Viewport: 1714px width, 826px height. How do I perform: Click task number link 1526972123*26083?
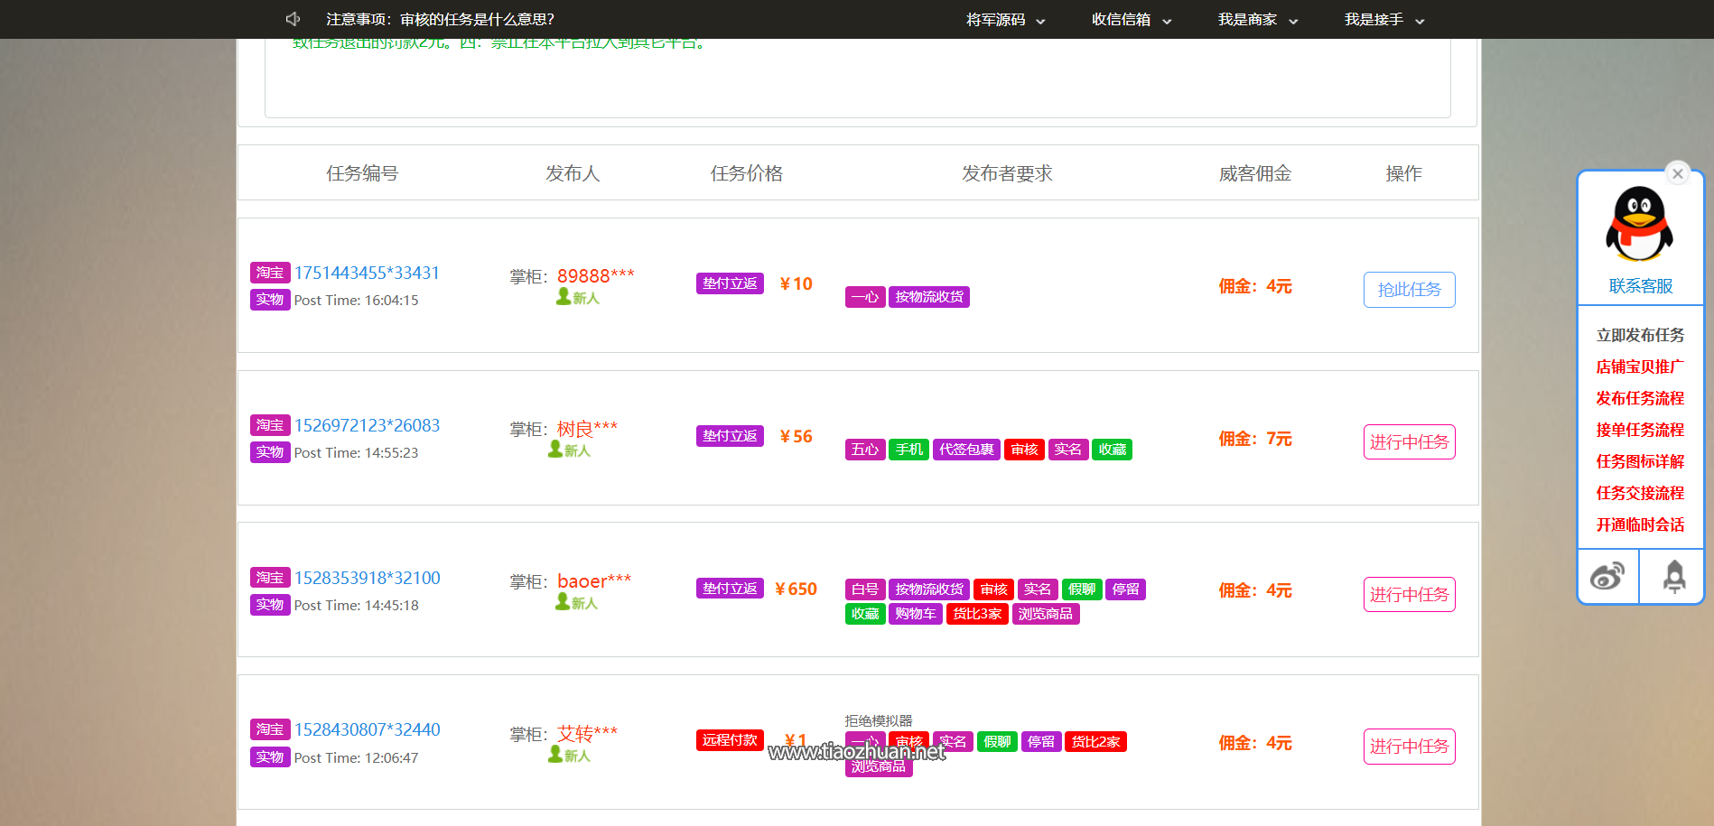point(367,424)
